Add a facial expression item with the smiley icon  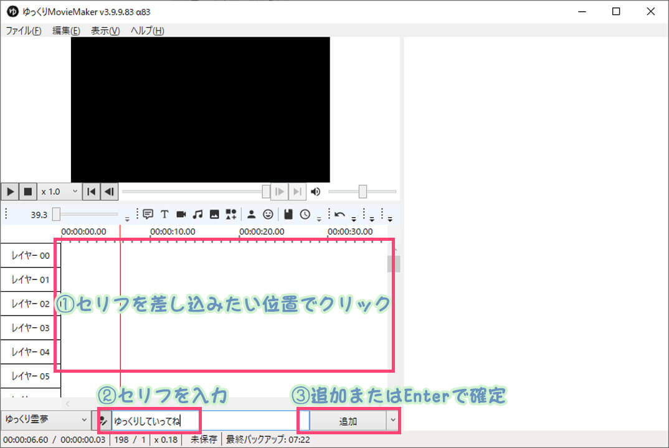[268, 214]
